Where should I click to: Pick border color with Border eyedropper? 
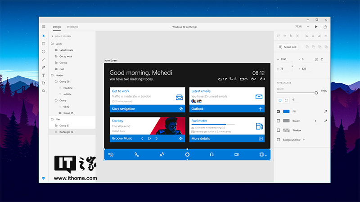point(325,121)
